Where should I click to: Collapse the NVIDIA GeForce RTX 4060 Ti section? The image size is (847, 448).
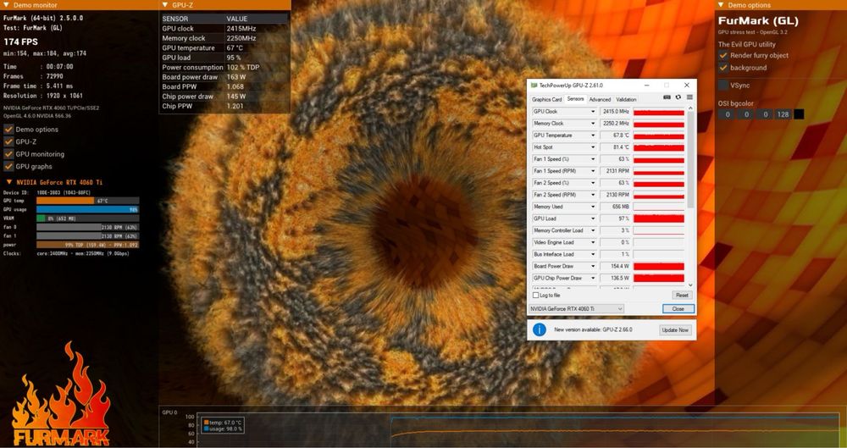pos(9,182)
